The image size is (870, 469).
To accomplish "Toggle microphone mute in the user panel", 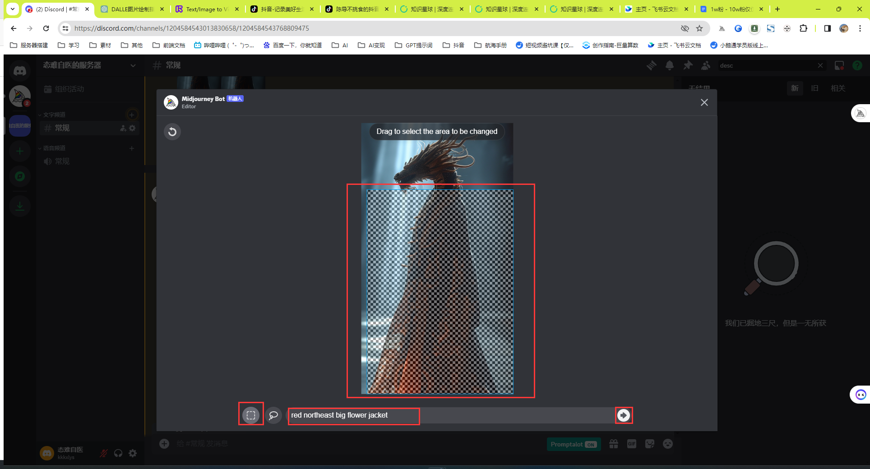I will [104, 453].
